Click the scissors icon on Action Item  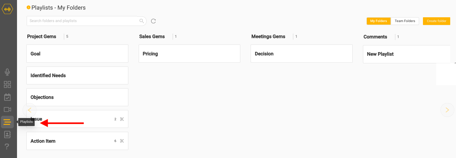point(122,141)
